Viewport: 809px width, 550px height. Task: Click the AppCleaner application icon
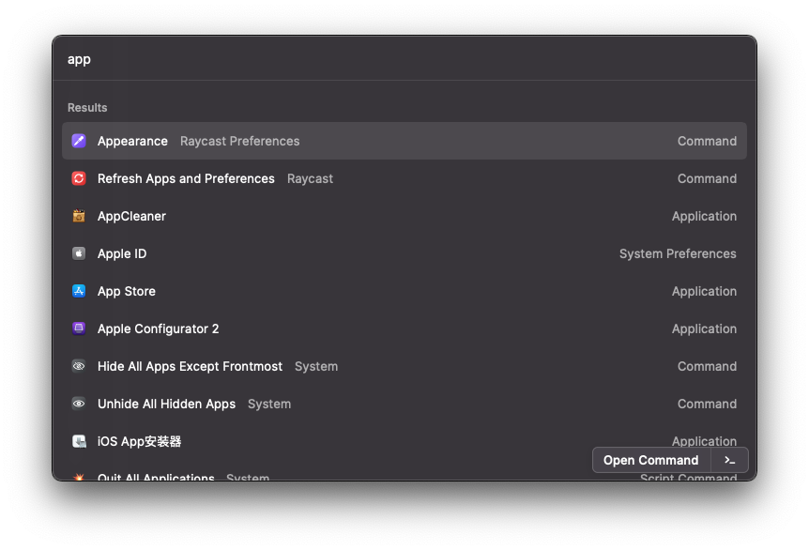pyautogui.click(x=79, y=216)
